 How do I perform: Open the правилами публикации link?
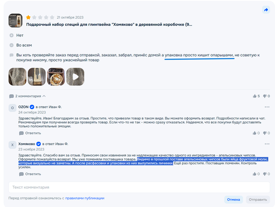click(x=85, y=198)
